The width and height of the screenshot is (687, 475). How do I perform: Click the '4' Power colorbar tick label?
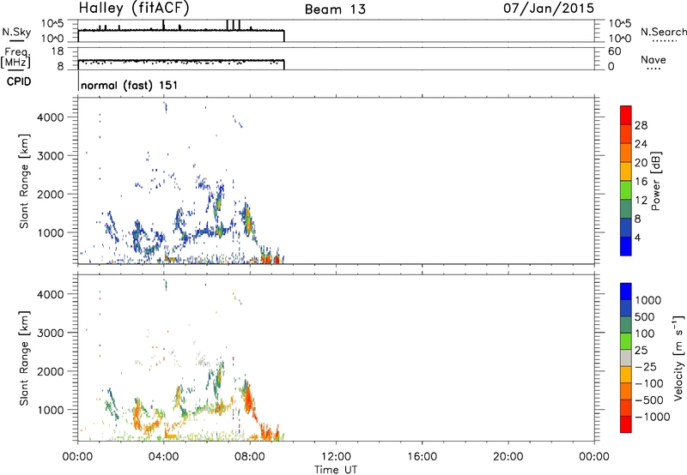[637, 237]
